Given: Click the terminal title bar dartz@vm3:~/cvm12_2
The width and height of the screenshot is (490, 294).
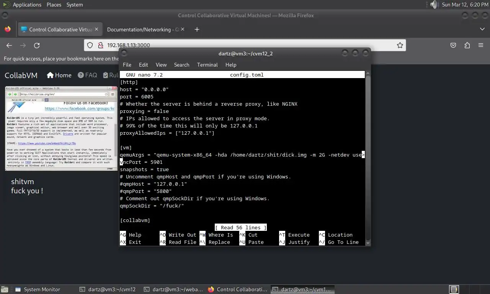Looking at the screenshot, I should point(245,54).
